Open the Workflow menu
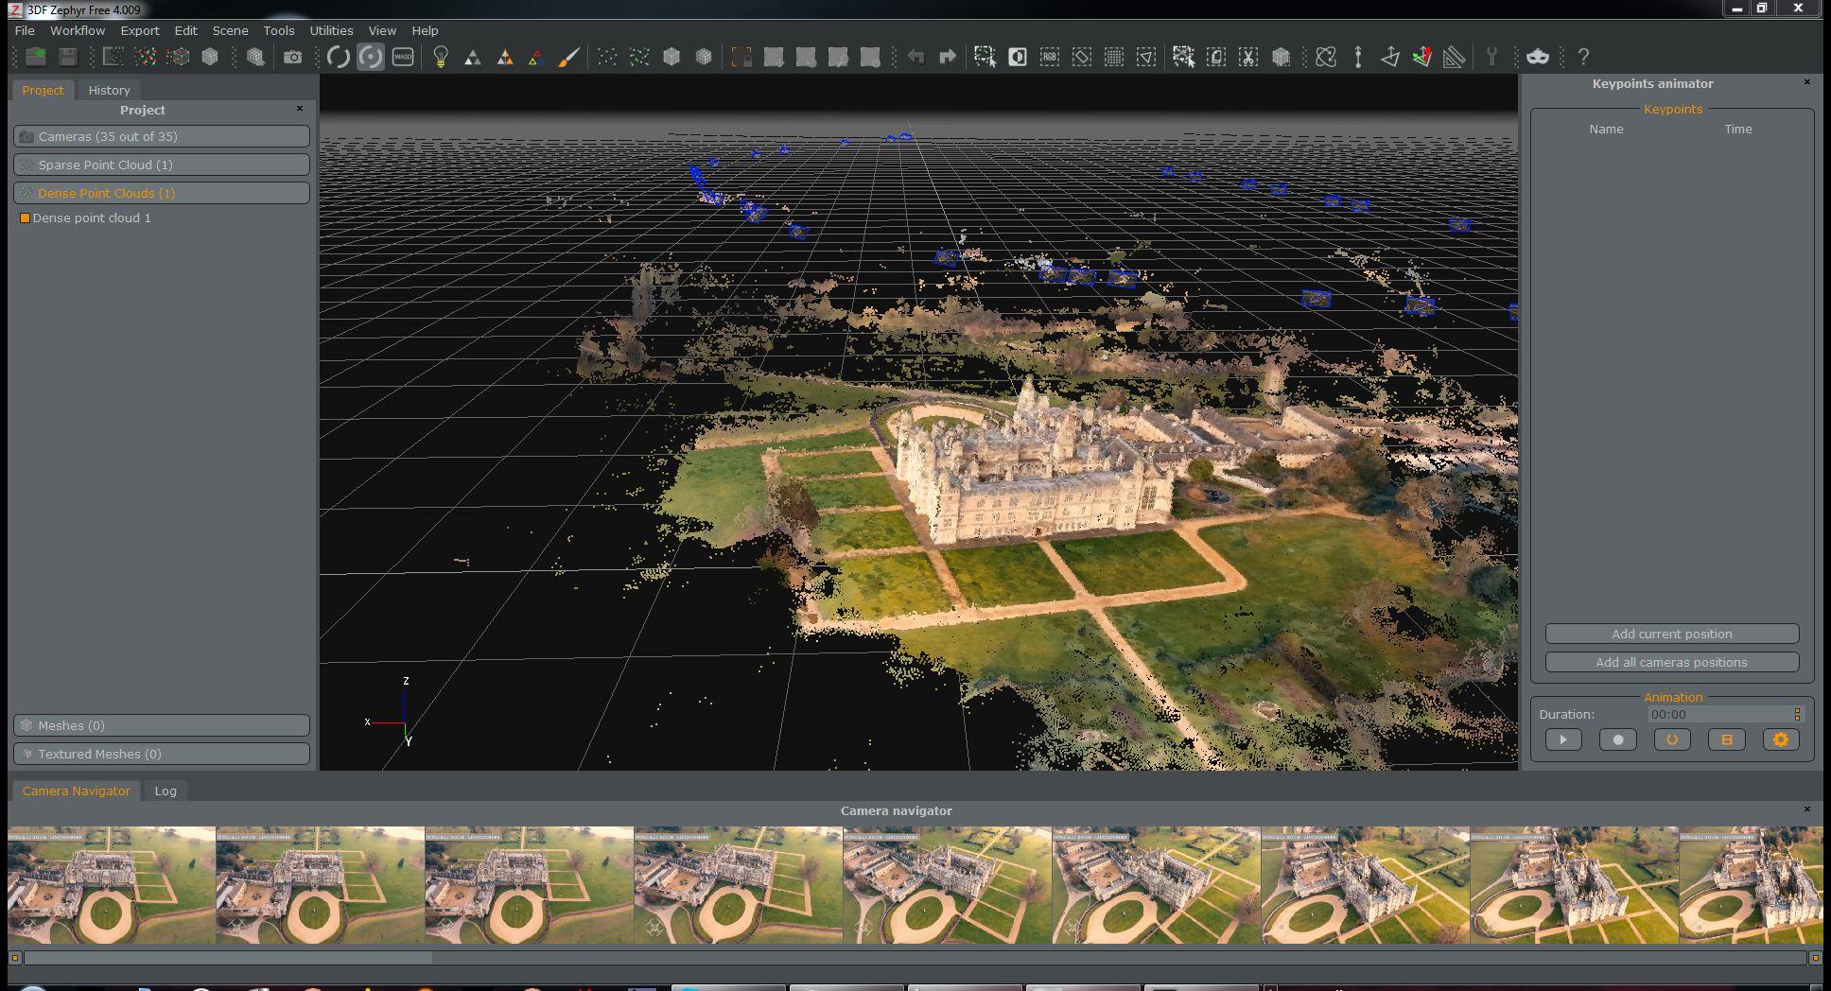This screenshot has width=1831, height=991. tap(78, 30)
